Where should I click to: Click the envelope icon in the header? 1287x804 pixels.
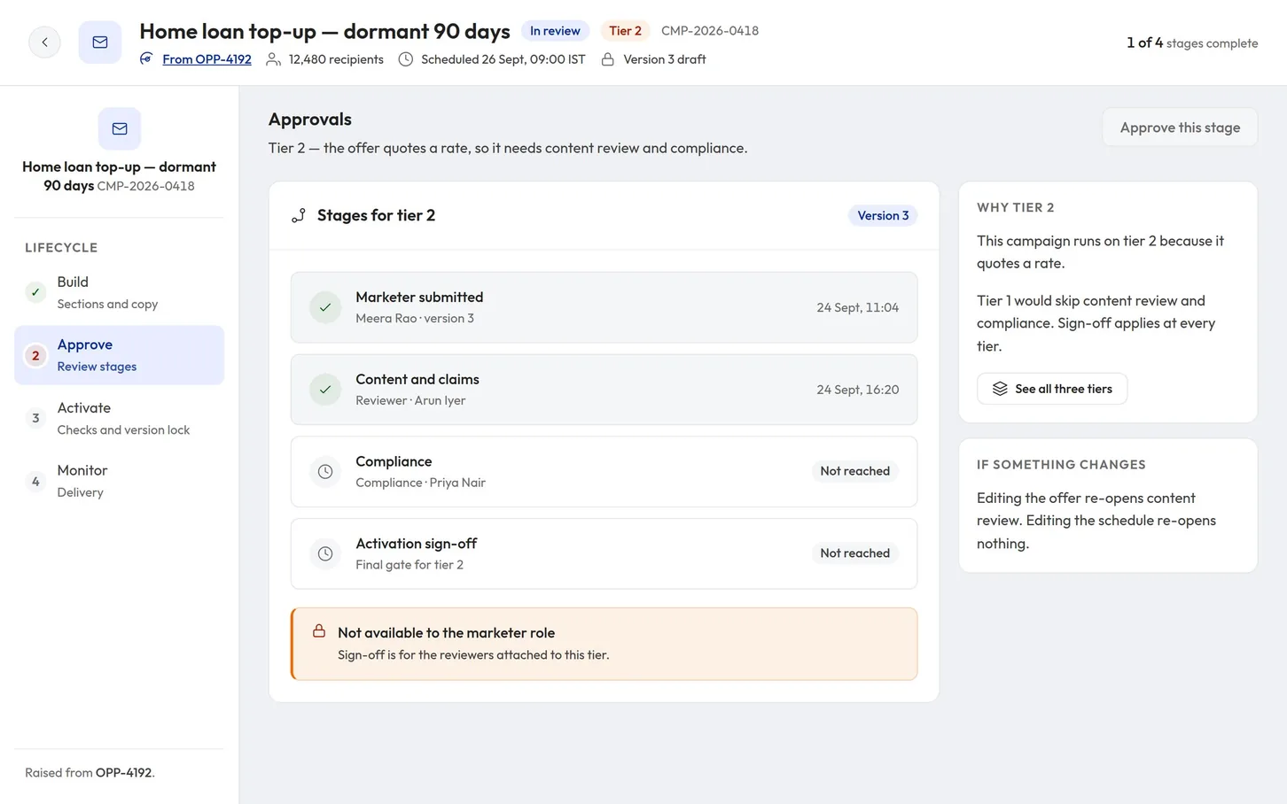pyautogui.click(x=100, y=43)
